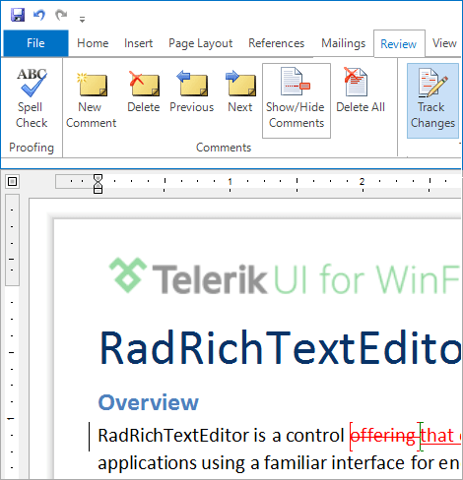Toggle Show/Hide Comments
This screenshot has width=463, height=480.
click(x=297, y=100)
